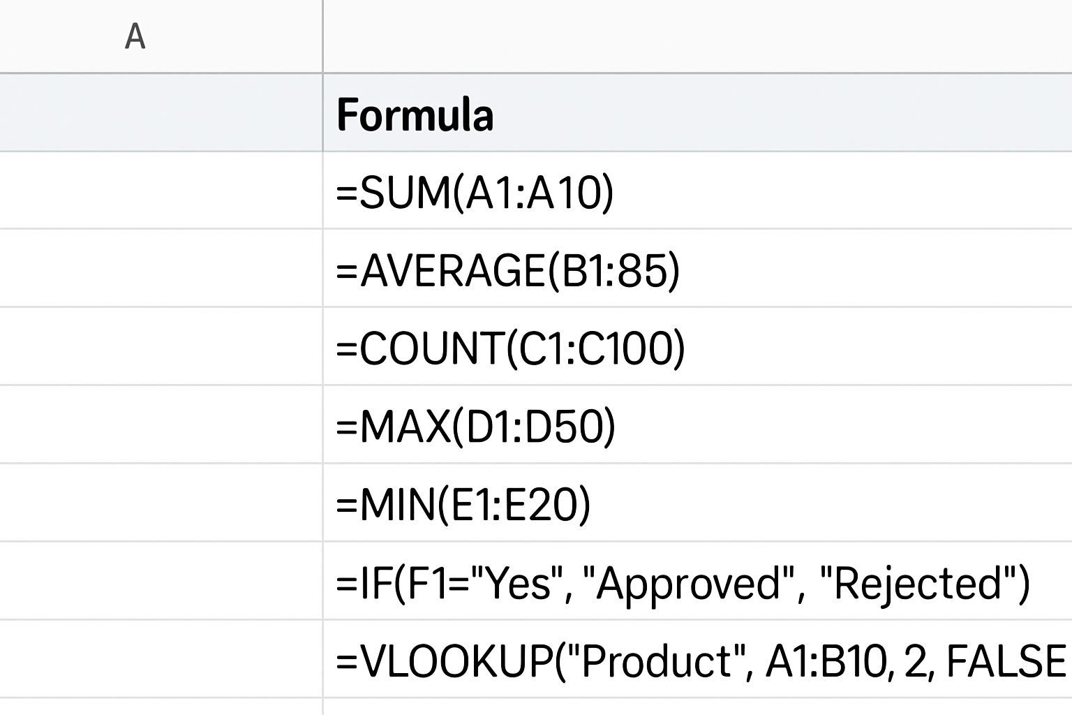
Task: Click the partially visible cell below VLOOKUP formula
Action: pyautogui.click(x=697, y=707)
